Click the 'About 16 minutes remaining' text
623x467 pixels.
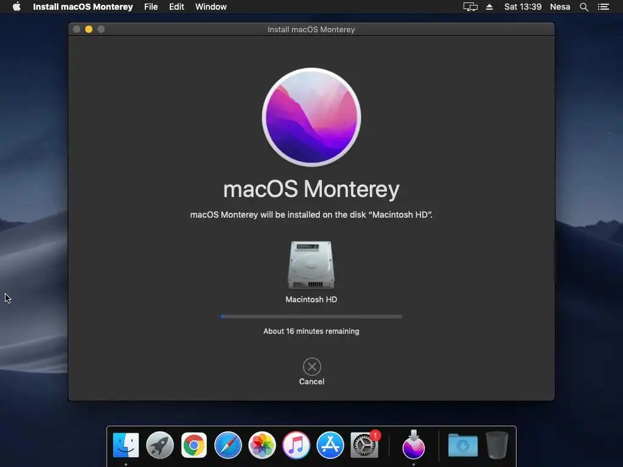point(311,331)
